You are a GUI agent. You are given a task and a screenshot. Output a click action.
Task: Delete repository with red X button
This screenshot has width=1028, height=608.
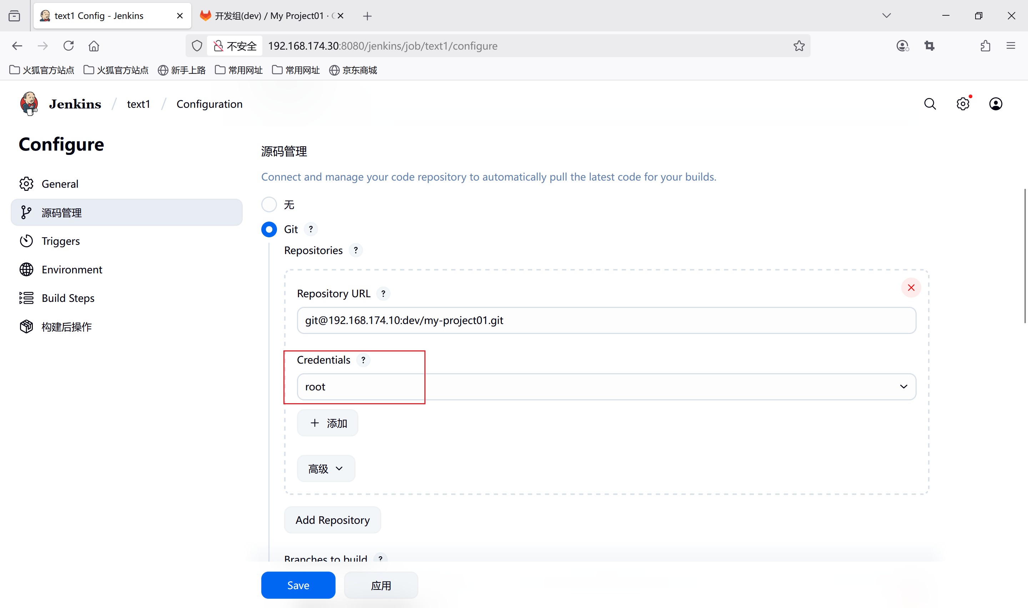point(911,288)
